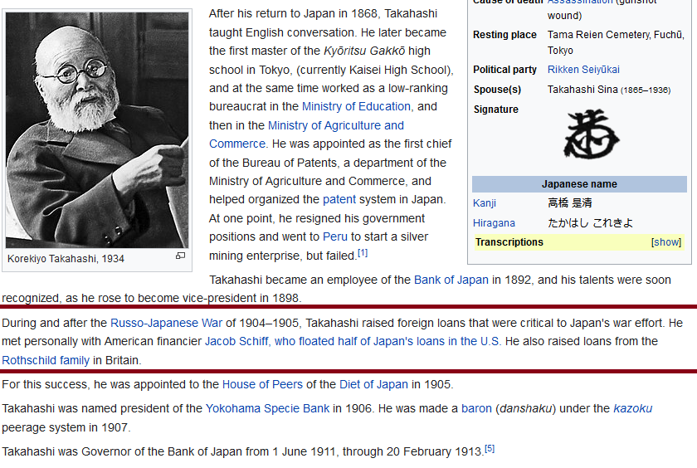Go to the Peru link

coord(334,236)
